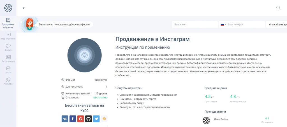Click the Продвижение в Инстаграм title
287x127 pixels.
coord(152,39)
